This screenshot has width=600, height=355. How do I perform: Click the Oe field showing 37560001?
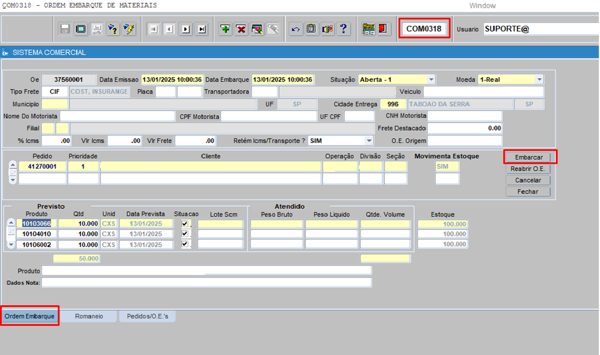pos(69,79)
